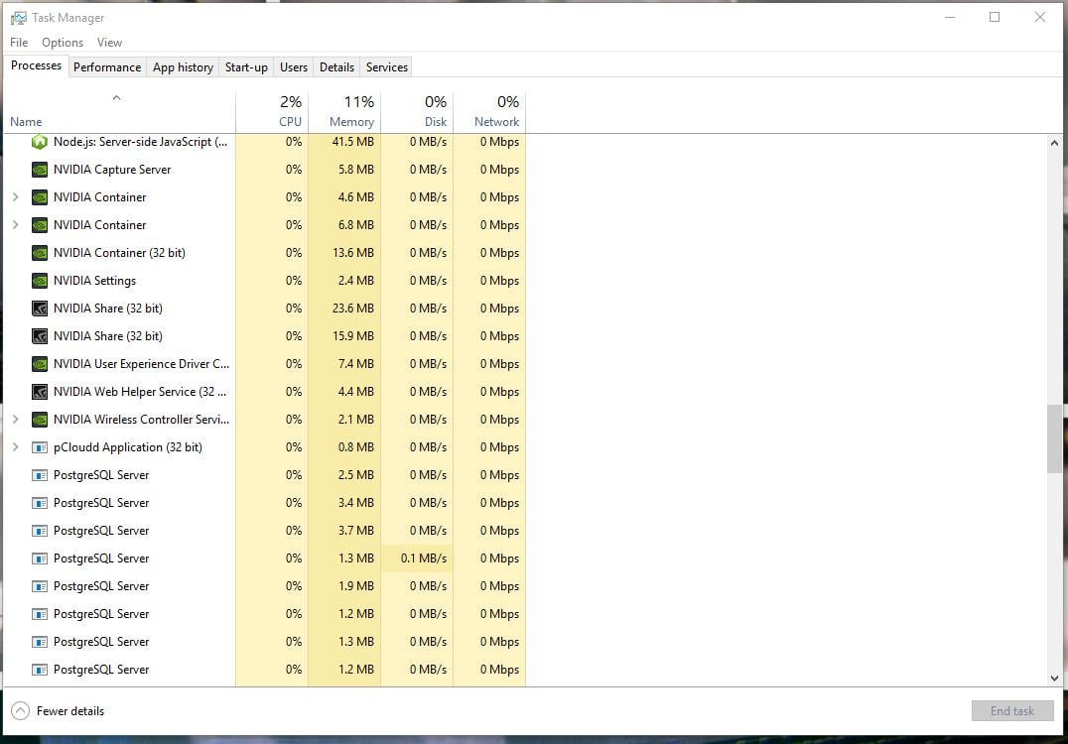The width and height of the screenshot is (1068, 744).
Task: Select NVIDIA Web Helper Service row
Action: pos(264,392)
